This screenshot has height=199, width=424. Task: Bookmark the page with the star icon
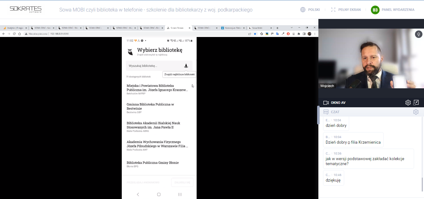tap(255, 34)
